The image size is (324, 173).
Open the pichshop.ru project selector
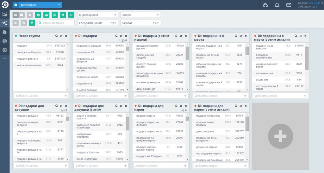tap(37, 5)
